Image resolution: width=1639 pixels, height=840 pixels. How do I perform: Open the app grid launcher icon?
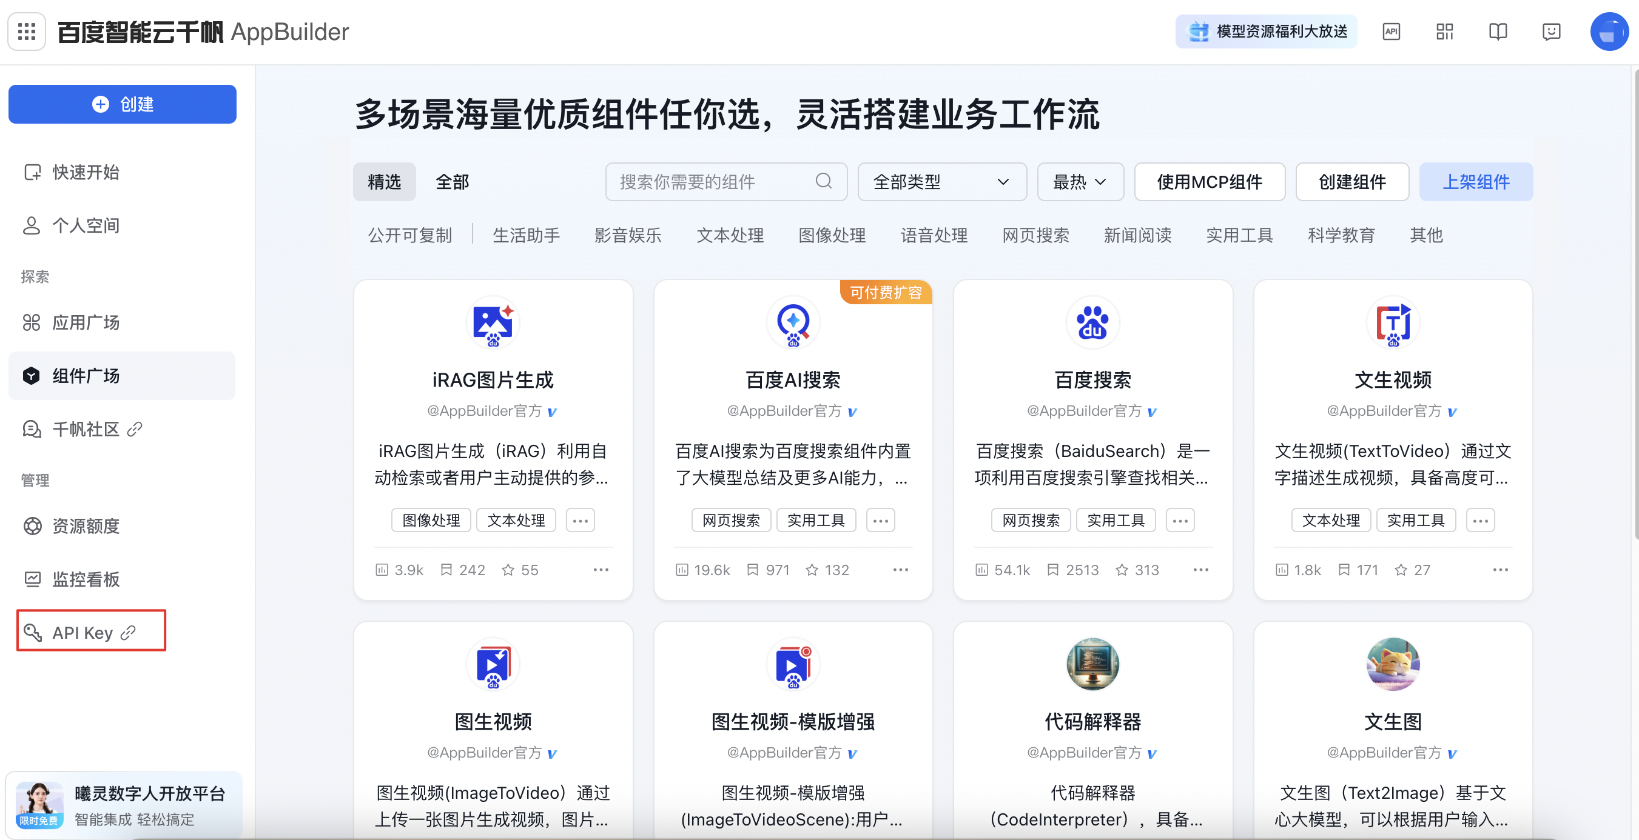[27, 31]
